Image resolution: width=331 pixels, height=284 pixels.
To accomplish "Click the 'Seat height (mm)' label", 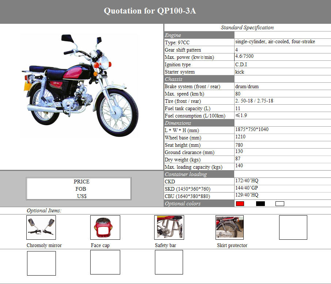I will [x=183, y=145].
